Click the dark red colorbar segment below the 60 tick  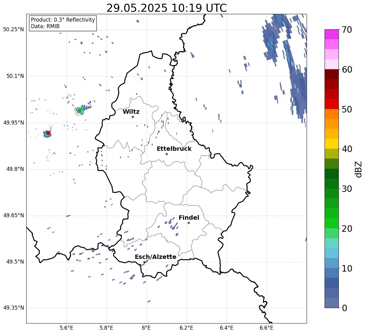click(331, 74)
